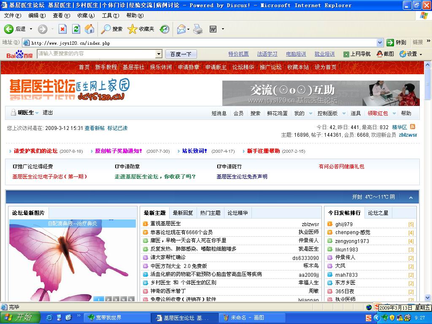Click the Back arrow button

click(x=9, y=29)
